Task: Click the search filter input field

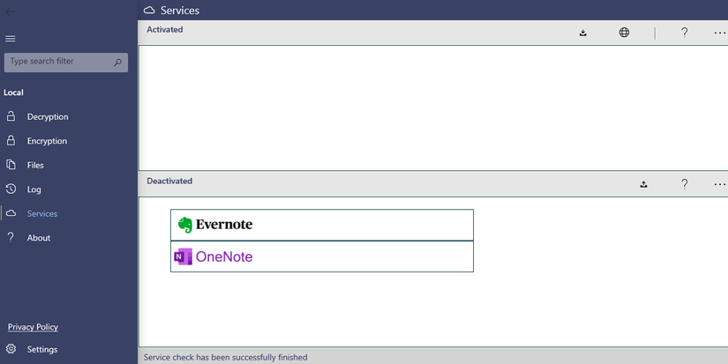Action: pyautogui.click(x=58, y=62)
